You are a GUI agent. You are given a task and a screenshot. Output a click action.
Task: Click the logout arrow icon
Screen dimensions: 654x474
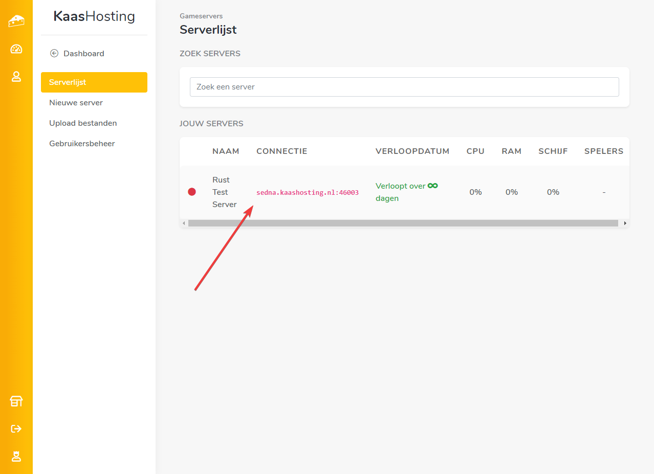16,428
